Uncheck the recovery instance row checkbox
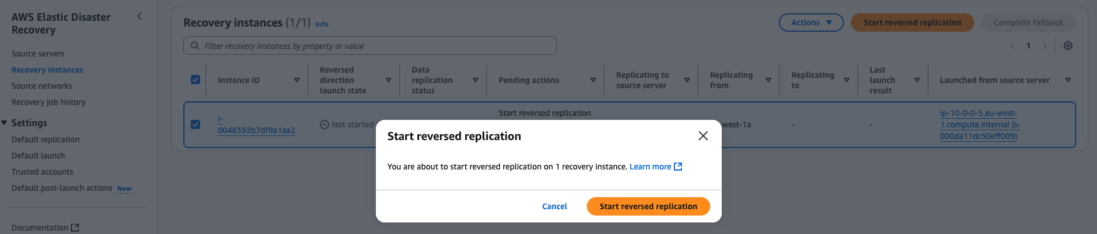The height and width of the screenshot is (234, 1097). (x=195, y=124)
